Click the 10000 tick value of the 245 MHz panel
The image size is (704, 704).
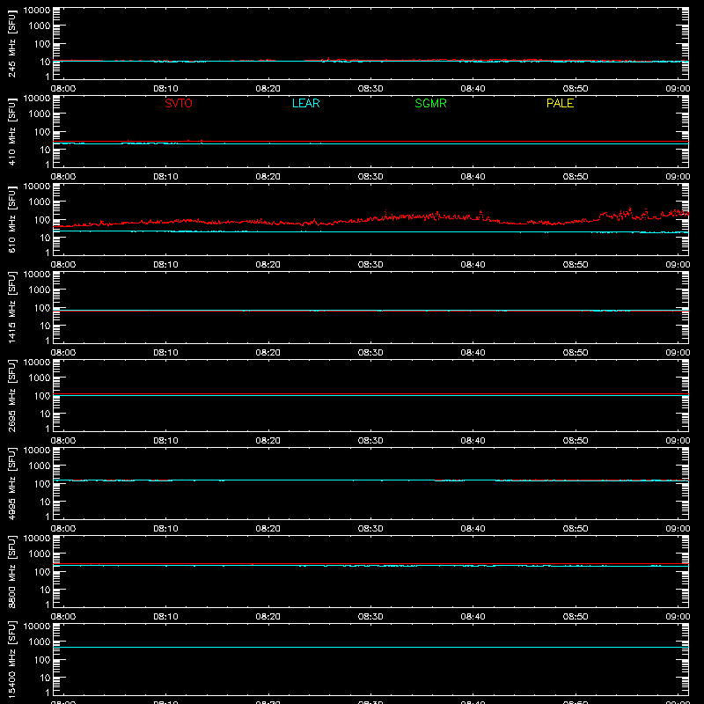37,11
